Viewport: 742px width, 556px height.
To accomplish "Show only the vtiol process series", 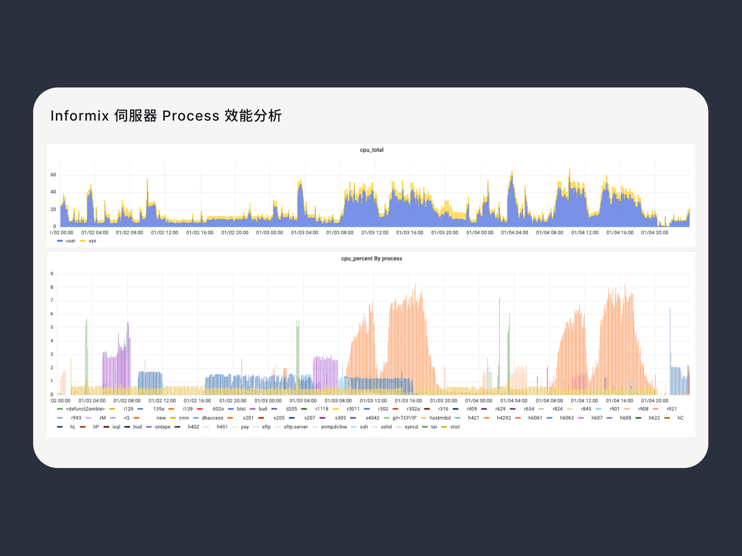I will click(x=455, y=427).
